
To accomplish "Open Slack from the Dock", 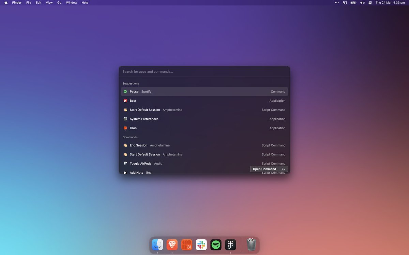I will tap(201, 245).
